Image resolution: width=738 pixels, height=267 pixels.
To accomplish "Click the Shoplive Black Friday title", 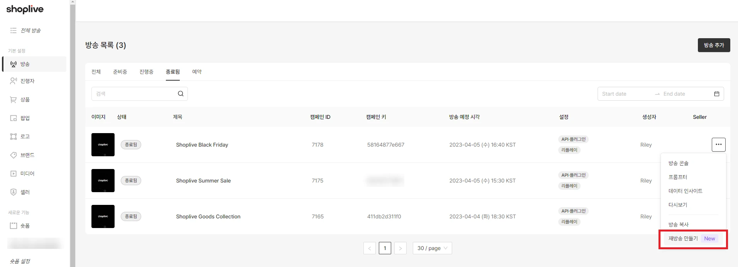I will [x=202, y=145].
